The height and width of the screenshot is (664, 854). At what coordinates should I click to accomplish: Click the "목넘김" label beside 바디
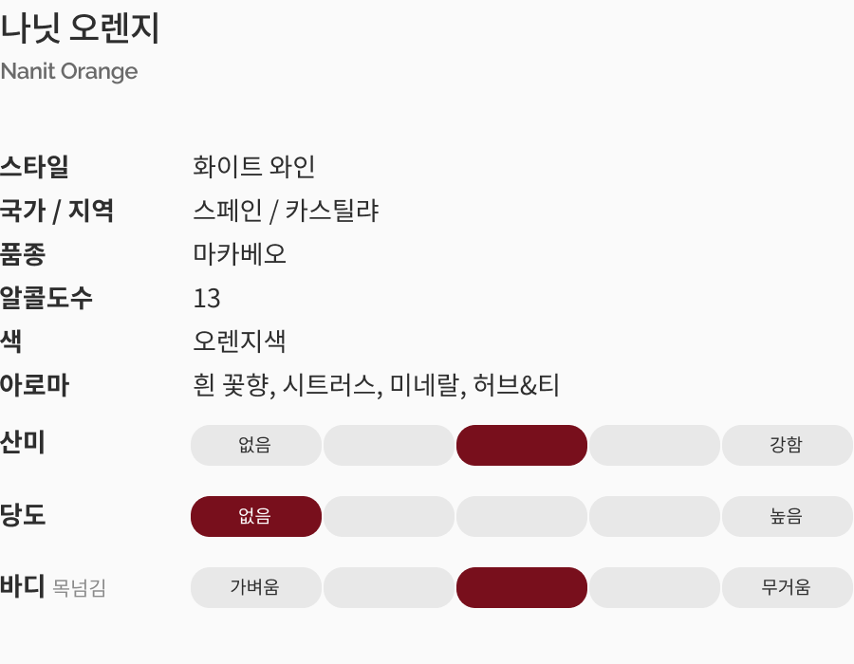[80, 589]
